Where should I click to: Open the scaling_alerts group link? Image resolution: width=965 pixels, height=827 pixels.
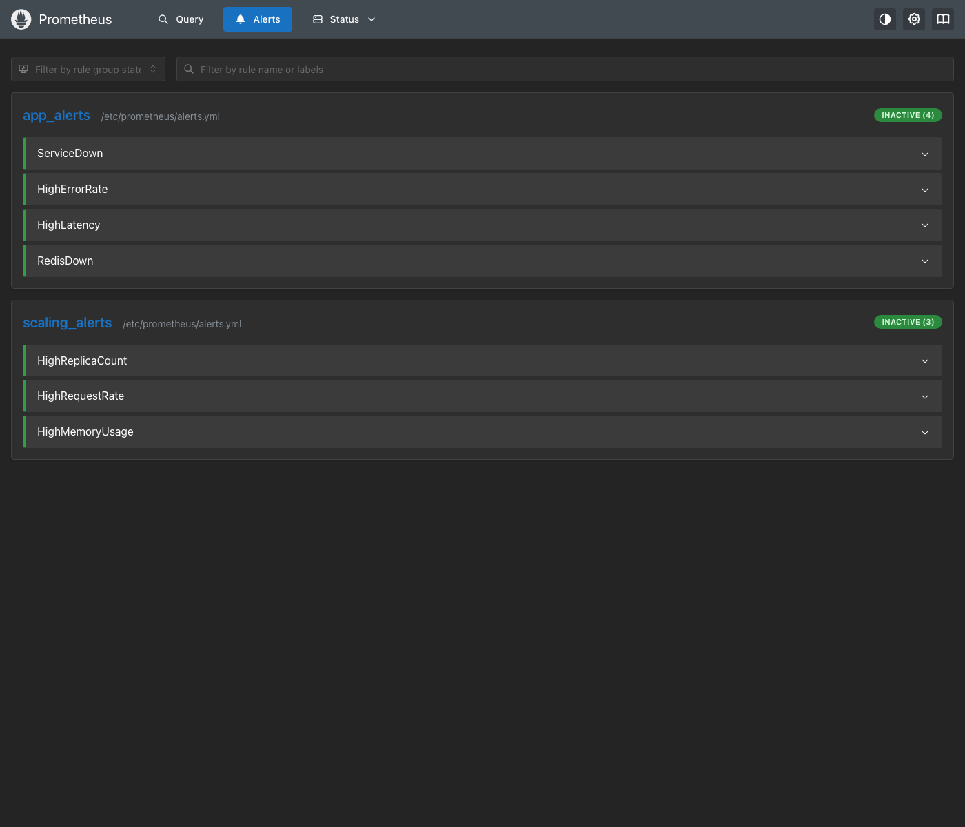coord(67,323)
